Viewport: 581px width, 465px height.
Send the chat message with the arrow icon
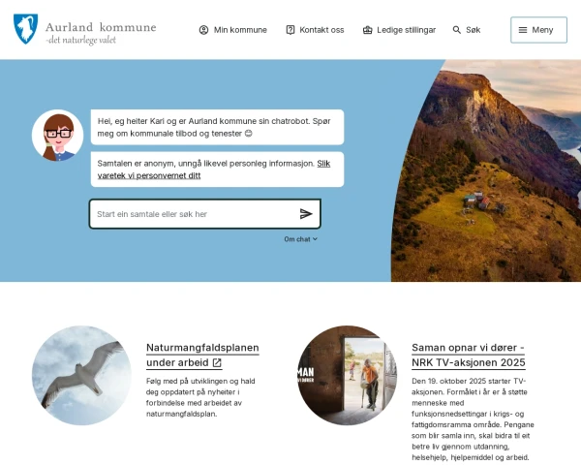[306, 214]
